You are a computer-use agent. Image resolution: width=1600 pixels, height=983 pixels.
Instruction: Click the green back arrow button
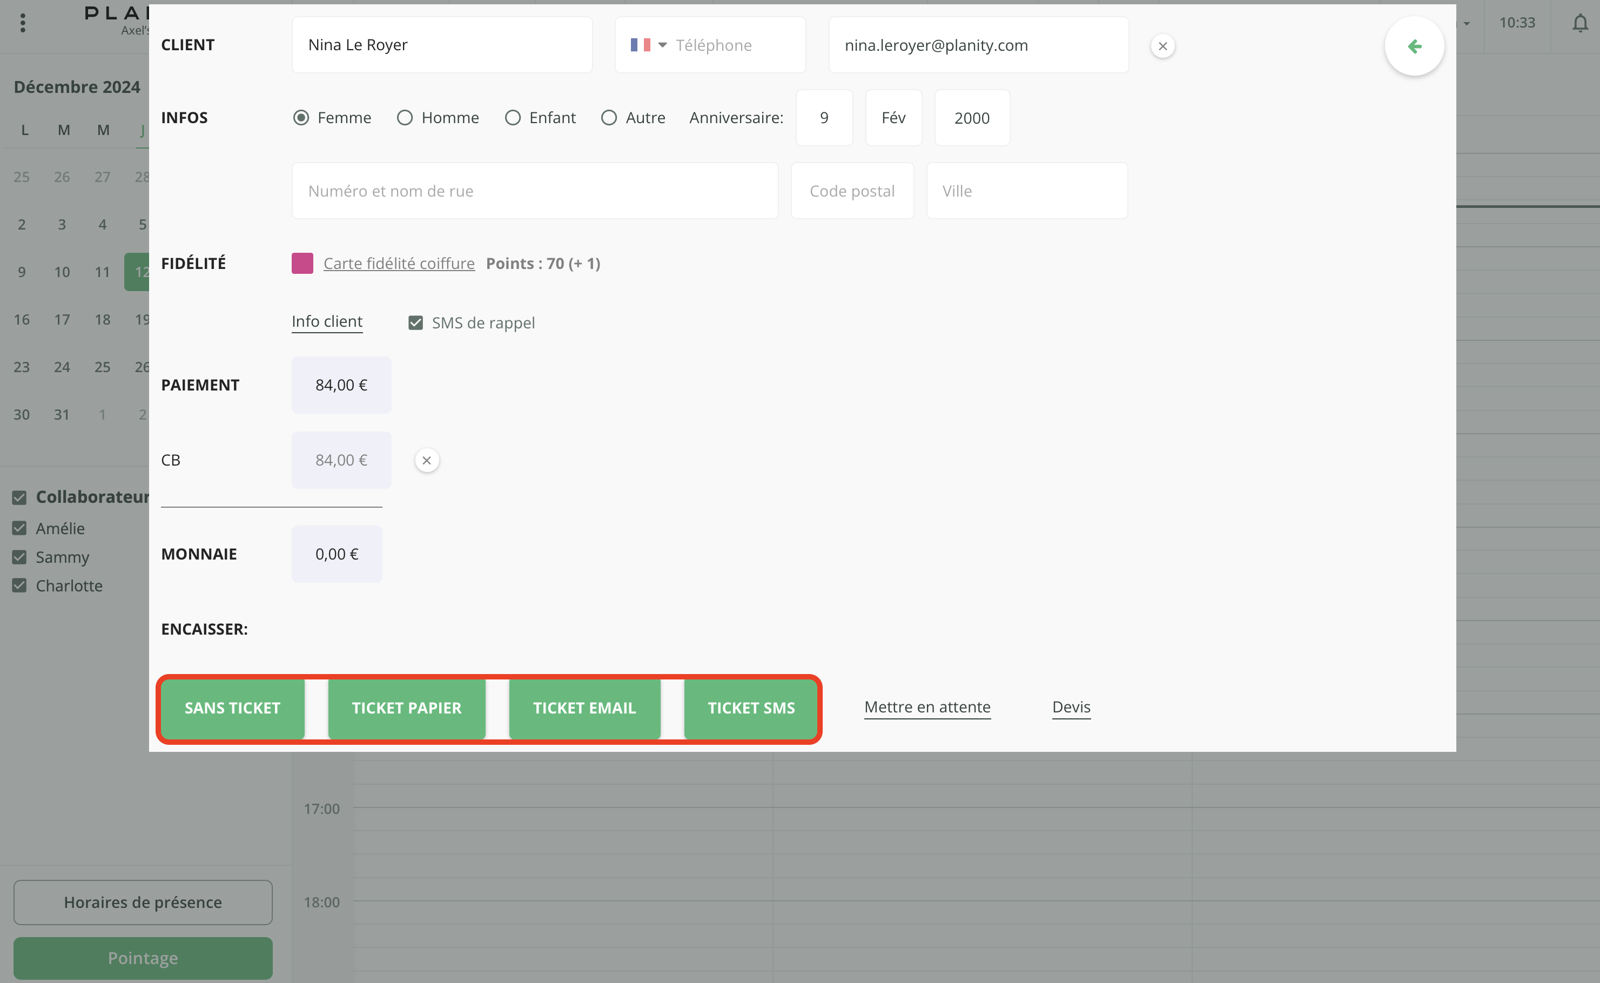pos(1414,46)
